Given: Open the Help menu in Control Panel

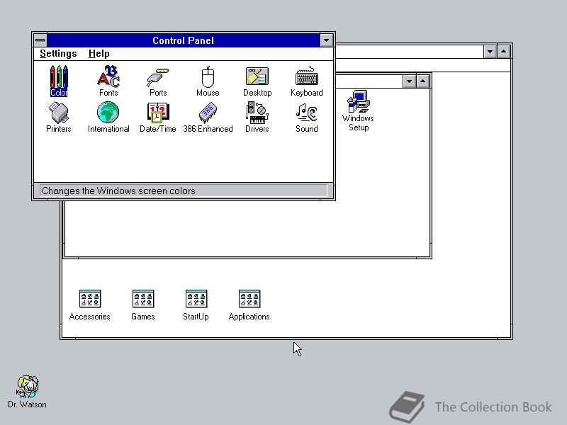Looking at the screenshot, I should pos(99,54).
